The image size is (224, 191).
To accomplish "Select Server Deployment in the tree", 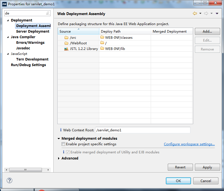I will pos(33,31).
